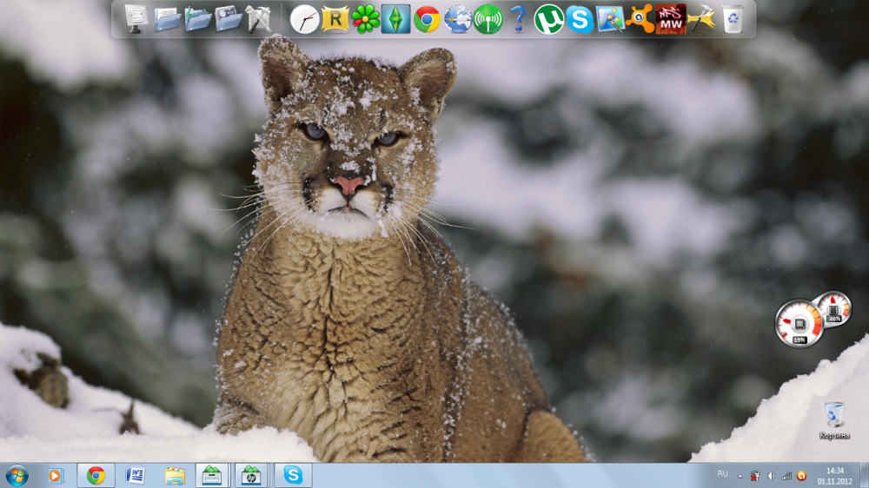Image resolution: width=869 pixels, height=488 pixels.
Task: Click the orange Avast tray icon
Action: 801,476
